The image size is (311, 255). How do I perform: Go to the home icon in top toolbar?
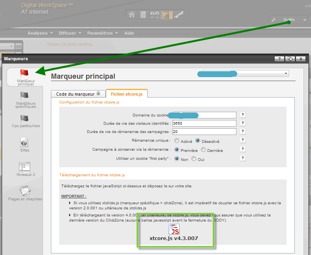tap(132, 15)
